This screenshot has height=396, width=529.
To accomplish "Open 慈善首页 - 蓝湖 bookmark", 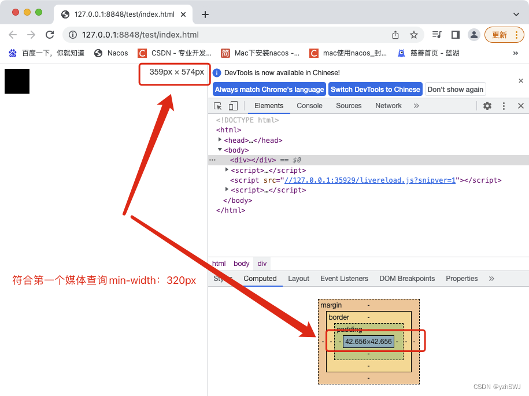I will pyautogui.click(x=428, y=53).
